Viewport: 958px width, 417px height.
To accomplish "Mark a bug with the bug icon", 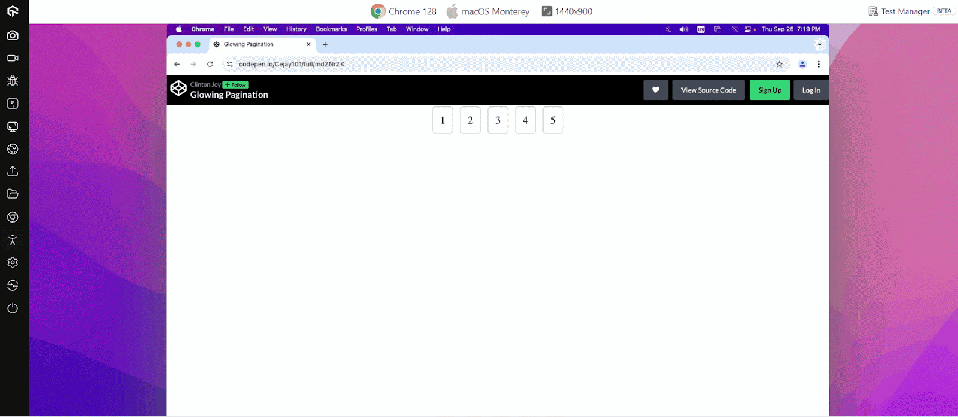I will (x=13, y=81).
